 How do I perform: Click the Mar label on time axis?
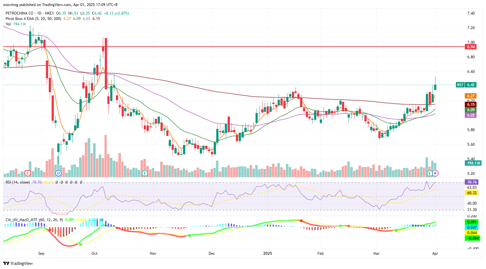[x=376, y=253]
